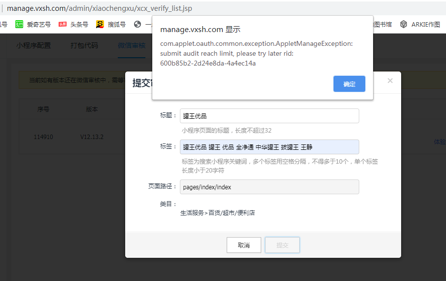Click the 提交 submit button
Image resolution: width=446 pixels, height=281 pixels.
pyautogui.click(x=282, y=245)
